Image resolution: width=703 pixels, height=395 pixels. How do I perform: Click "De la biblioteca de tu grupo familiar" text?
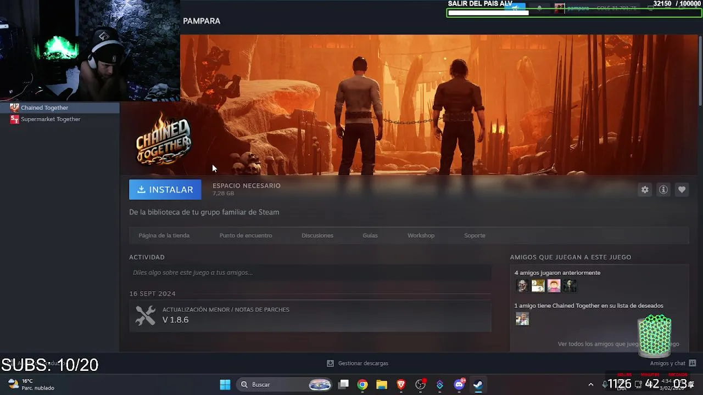click(204, 212)
